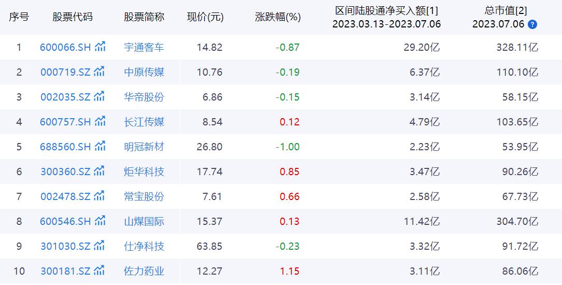
Task: Open stock name 仕净科技
Action: (144, 246)
